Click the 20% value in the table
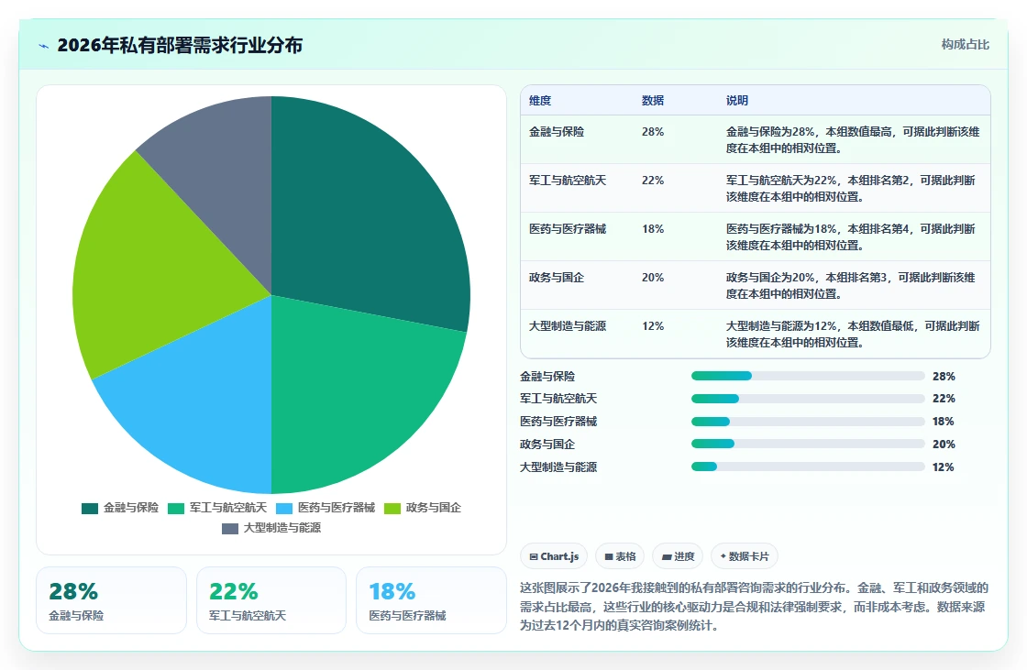1027x670 pixels. 653,278
